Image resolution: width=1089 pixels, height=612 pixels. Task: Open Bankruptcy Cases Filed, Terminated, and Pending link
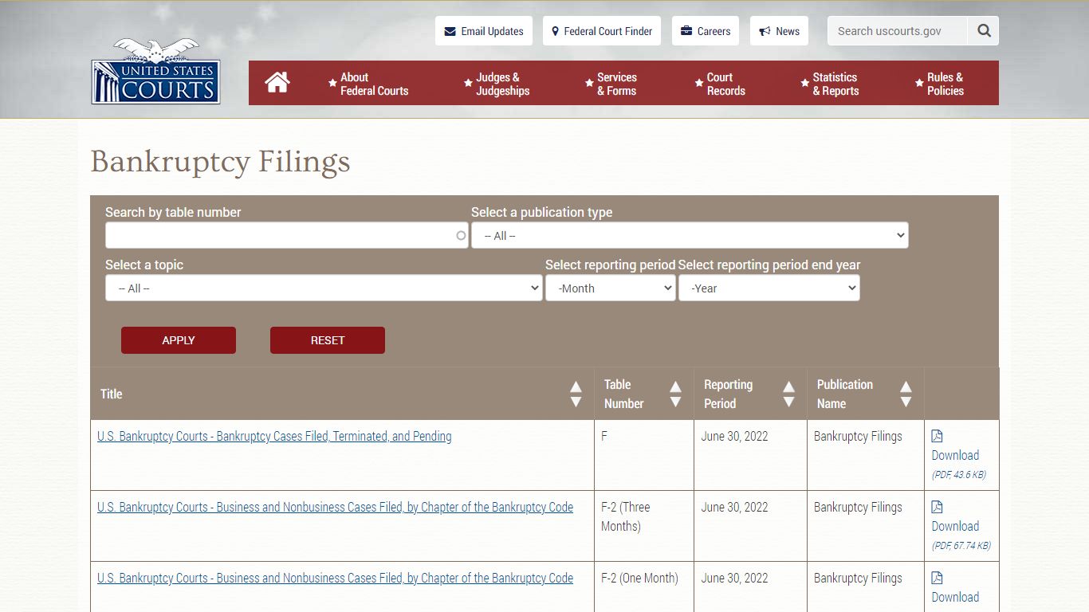tap(274, 436)
